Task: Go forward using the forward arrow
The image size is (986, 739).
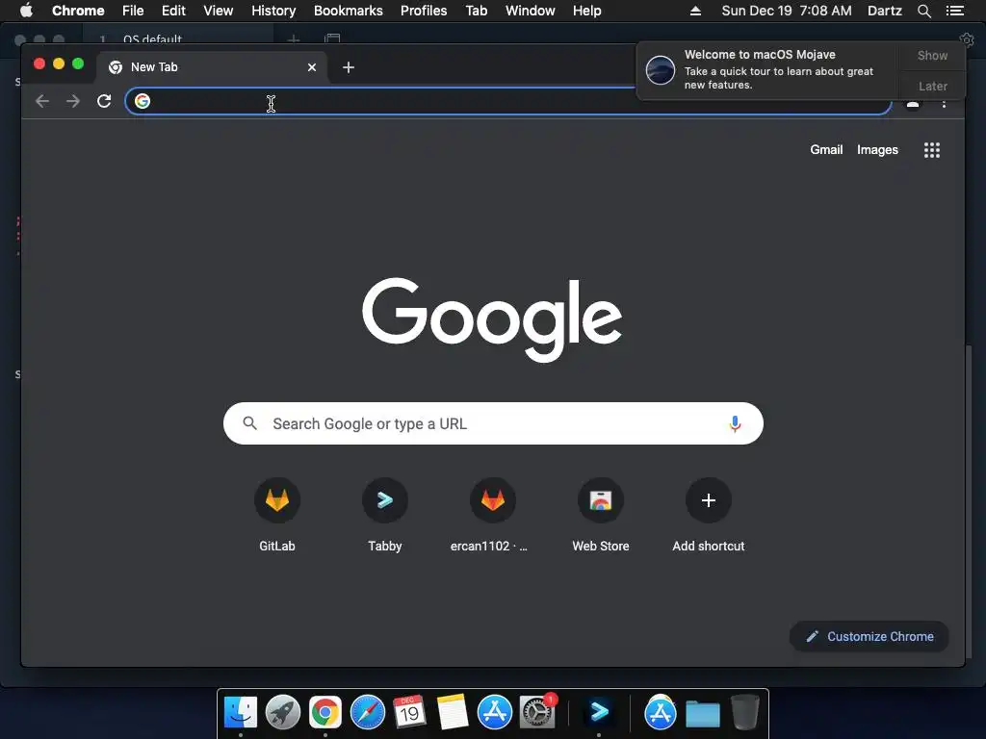Action: 73,101
